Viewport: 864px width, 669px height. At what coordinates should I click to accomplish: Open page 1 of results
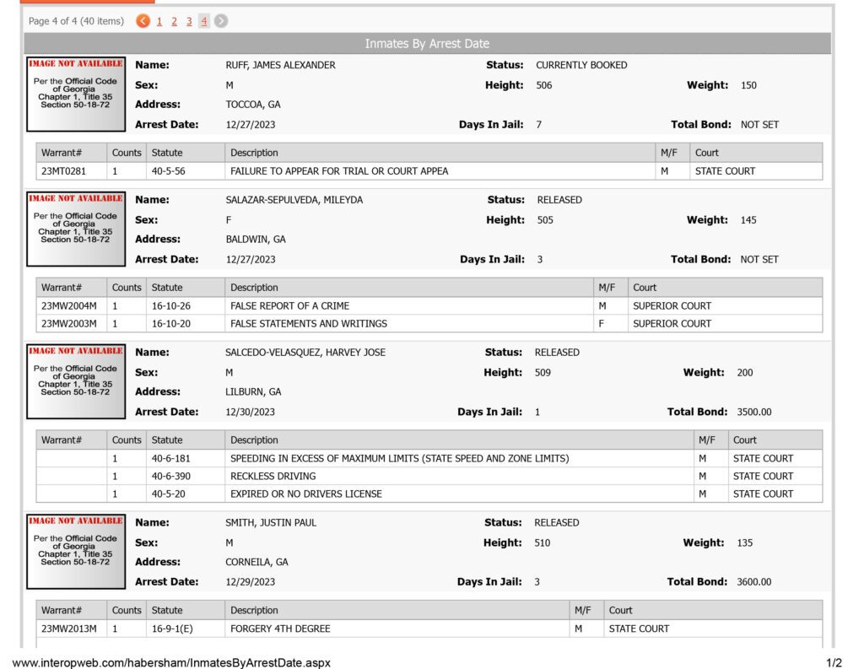point(159,21)
